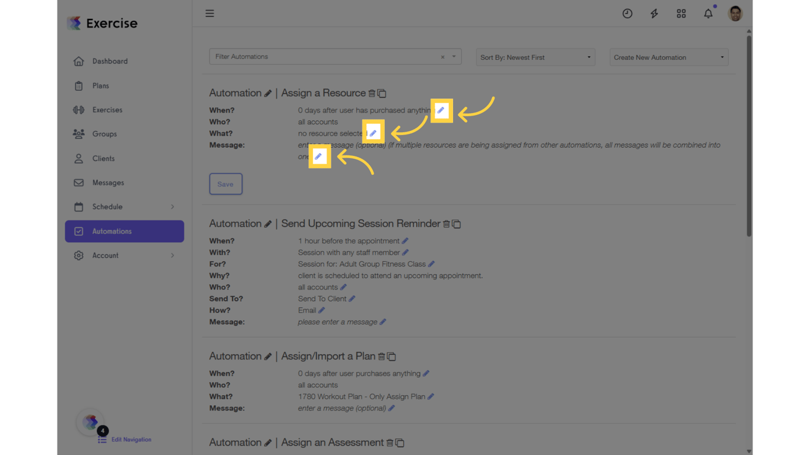The width and height of the screenshot is (810, 455).
Task: Delete the Assign a Resource automation
Action: 373,93
